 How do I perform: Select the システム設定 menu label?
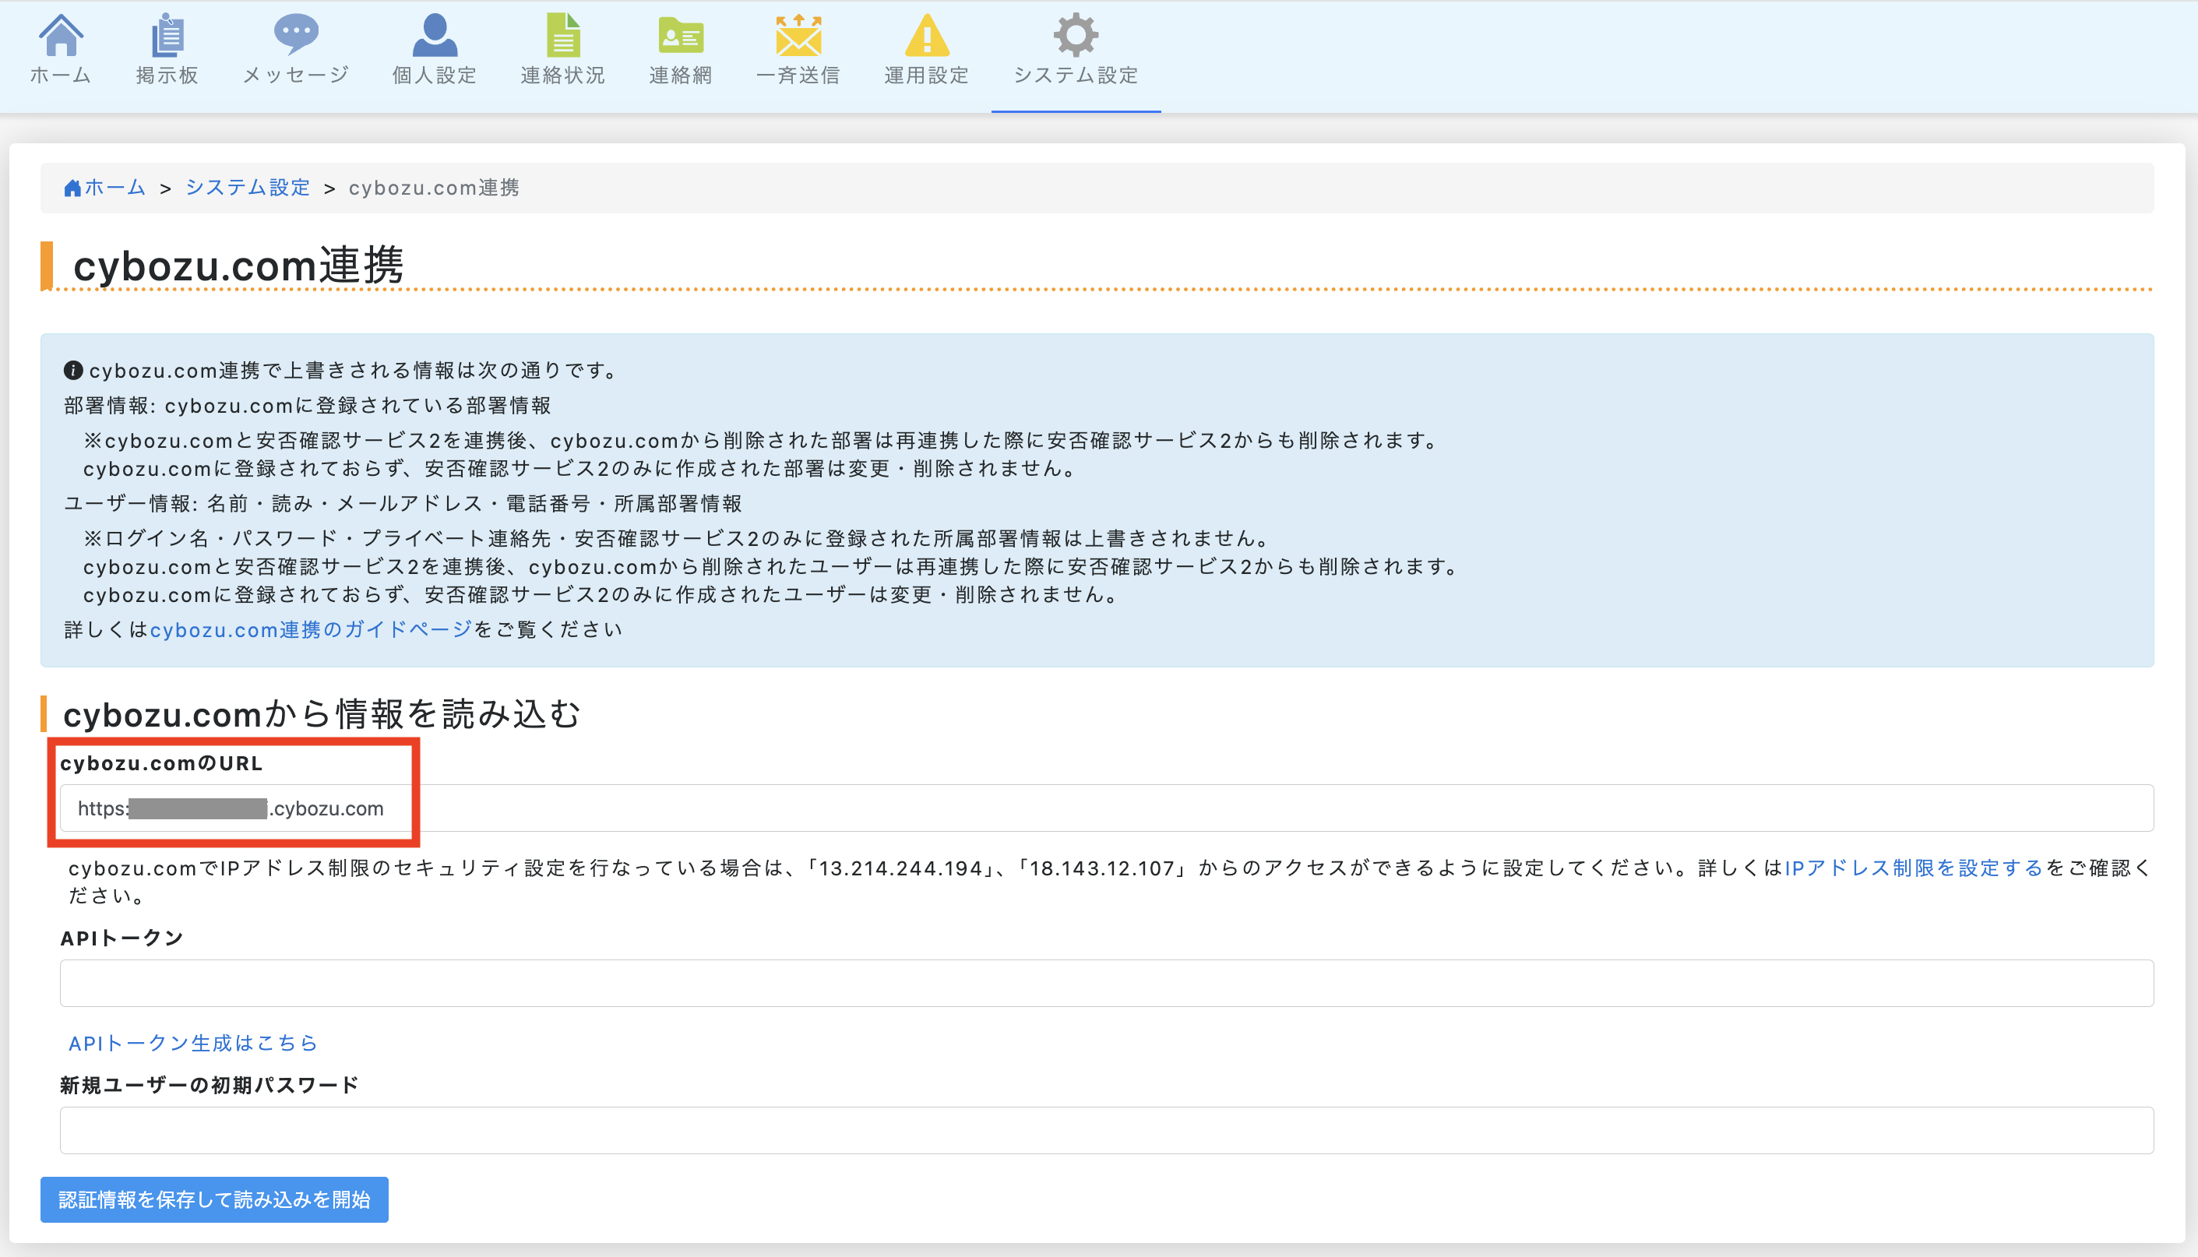[1076, 76]
